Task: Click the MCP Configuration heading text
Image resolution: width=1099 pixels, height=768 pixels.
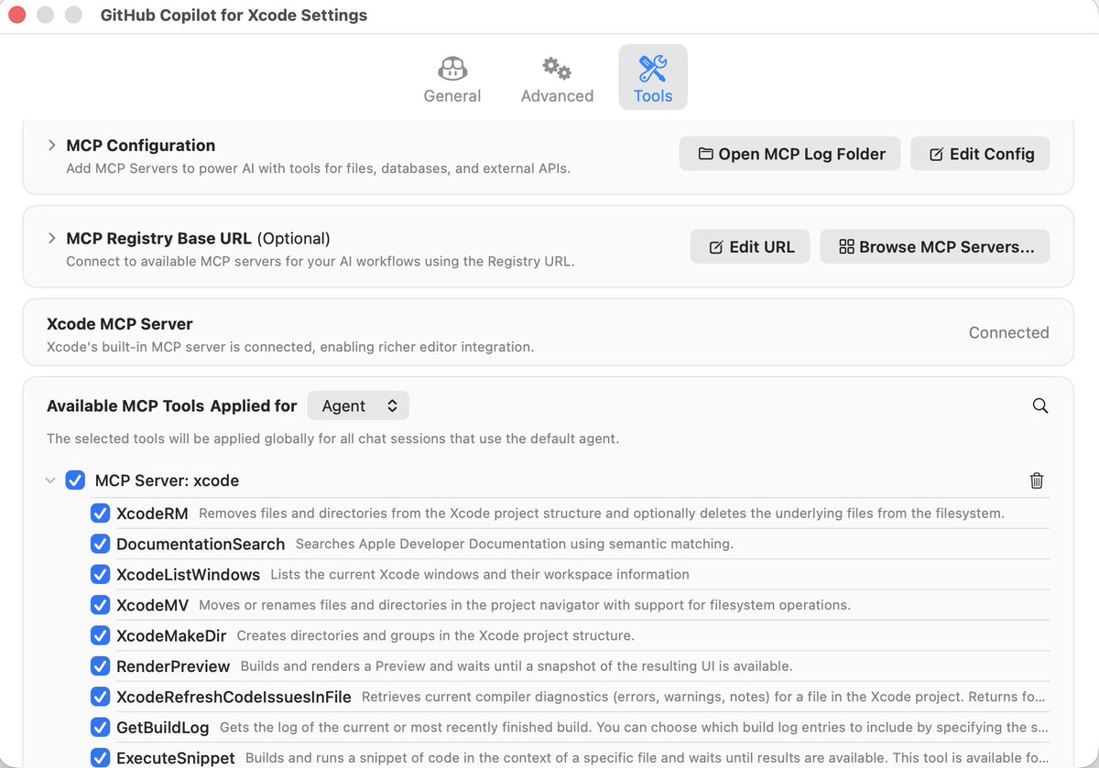Action: (141, 146)
